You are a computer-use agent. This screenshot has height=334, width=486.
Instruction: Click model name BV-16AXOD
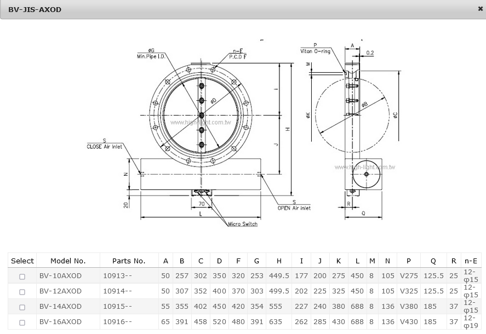(60, 322)
